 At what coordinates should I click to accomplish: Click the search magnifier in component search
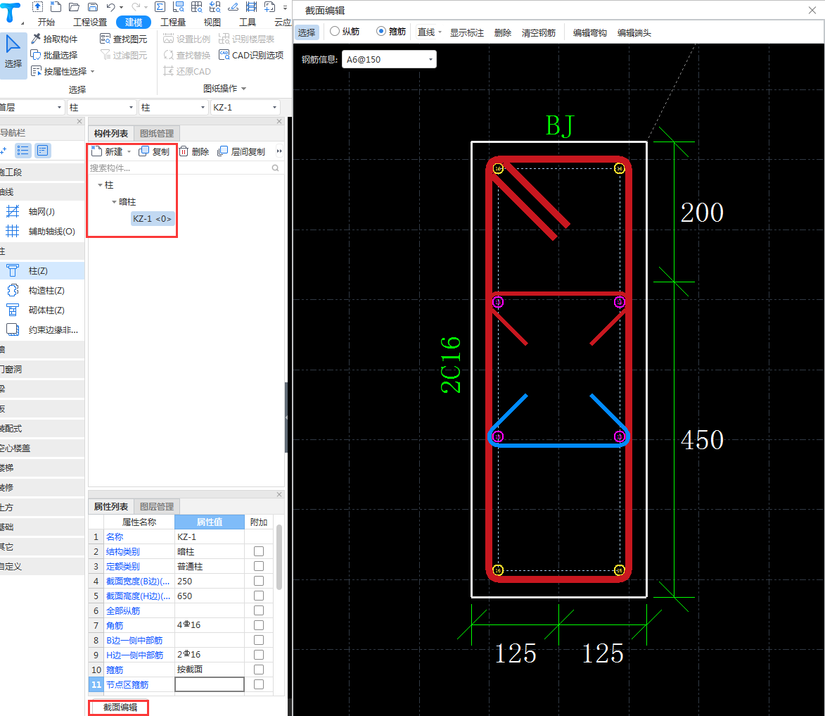click(x=275, y=168)
